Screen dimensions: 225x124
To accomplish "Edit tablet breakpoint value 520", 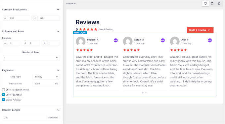I will (48, 18).
